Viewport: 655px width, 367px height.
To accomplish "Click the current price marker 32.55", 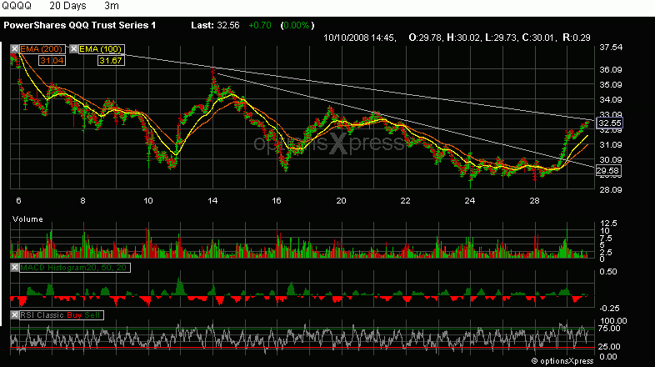I will [x=610, y=123].
